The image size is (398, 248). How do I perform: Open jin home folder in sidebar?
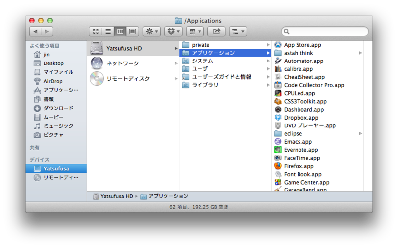pos(56,55)
